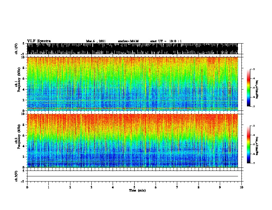Viewport: 272px width, 210px height.
Task: Click the "6" label on the Time axis
Action: [156, 187]
